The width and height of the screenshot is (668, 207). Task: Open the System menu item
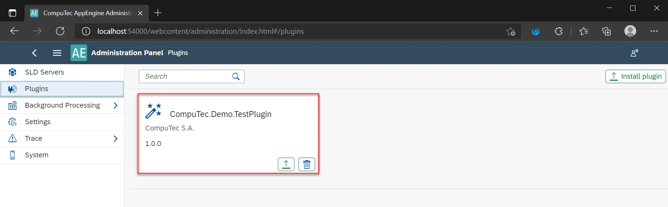(x=62, y=155)
